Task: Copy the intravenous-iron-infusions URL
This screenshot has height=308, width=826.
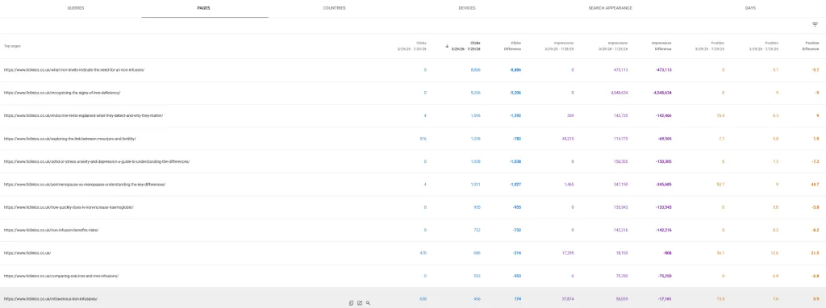Action: [x=352, y=303]
